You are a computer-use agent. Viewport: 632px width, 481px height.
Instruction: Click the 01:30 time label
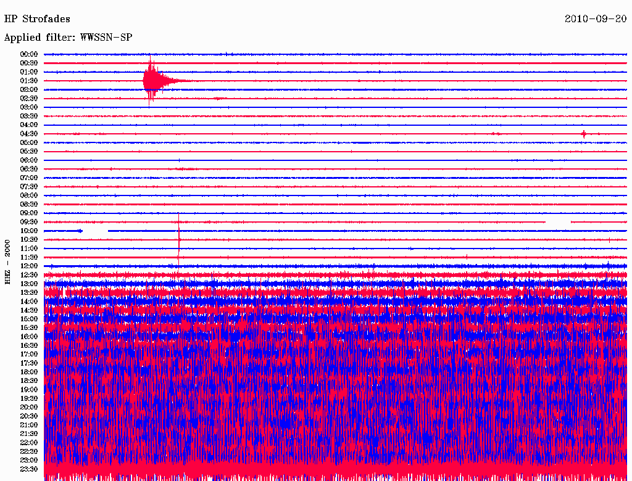click(x=29, y=81)
